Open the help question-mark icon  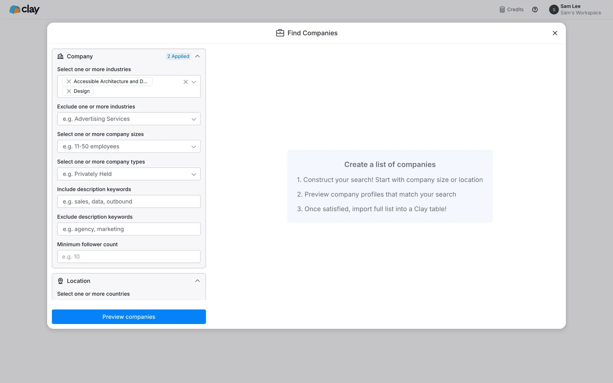[x=535, y=10]
